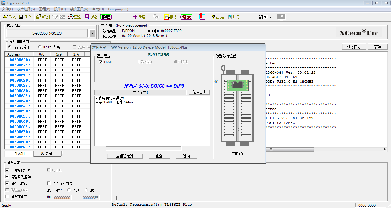The height and width of the screenshot is (208, 391).
Task: Click the 保存 (Save) toolbar icon
Action: click(25, 17)
